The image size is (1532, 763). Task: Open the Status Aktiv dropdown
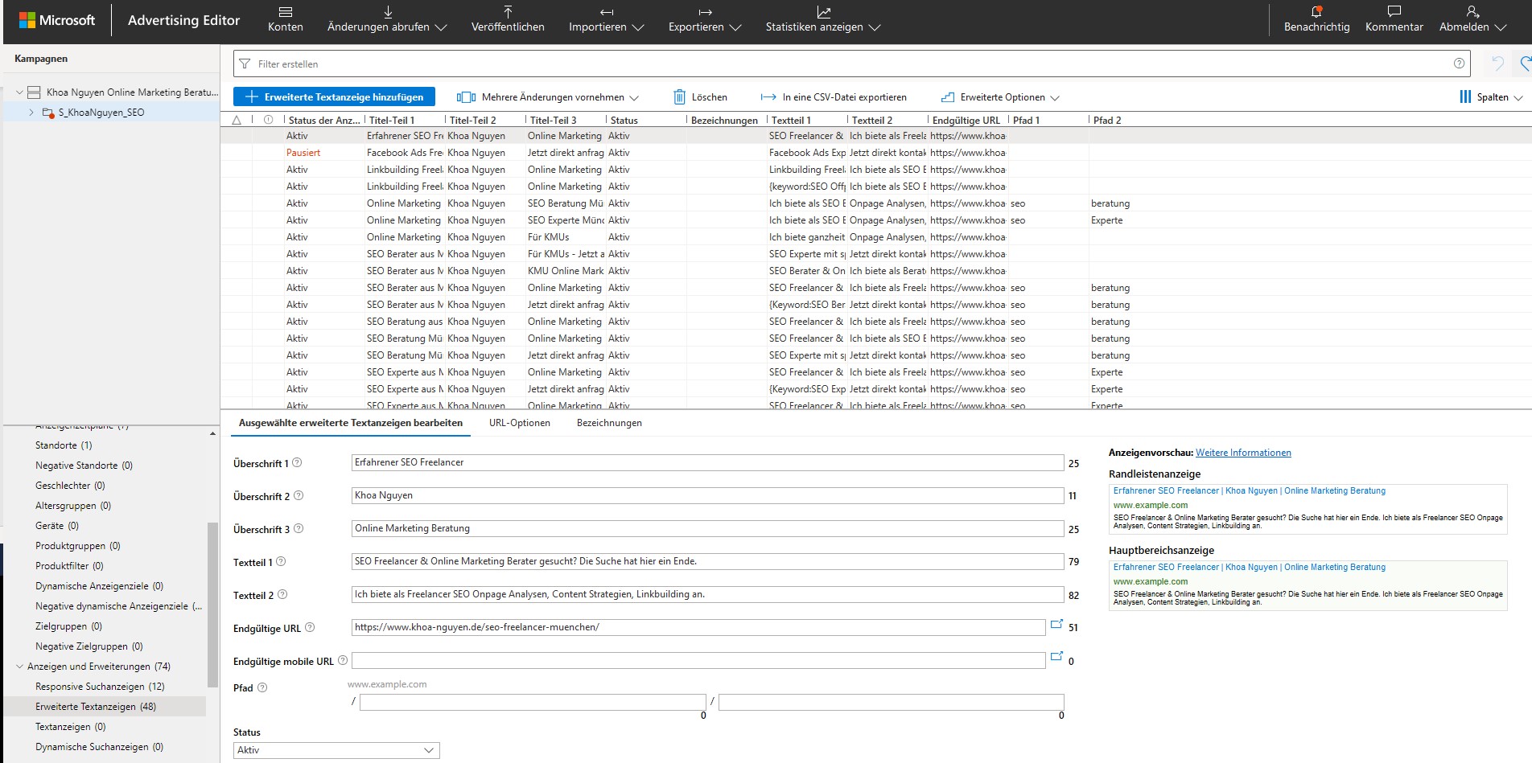pos(336,750)
